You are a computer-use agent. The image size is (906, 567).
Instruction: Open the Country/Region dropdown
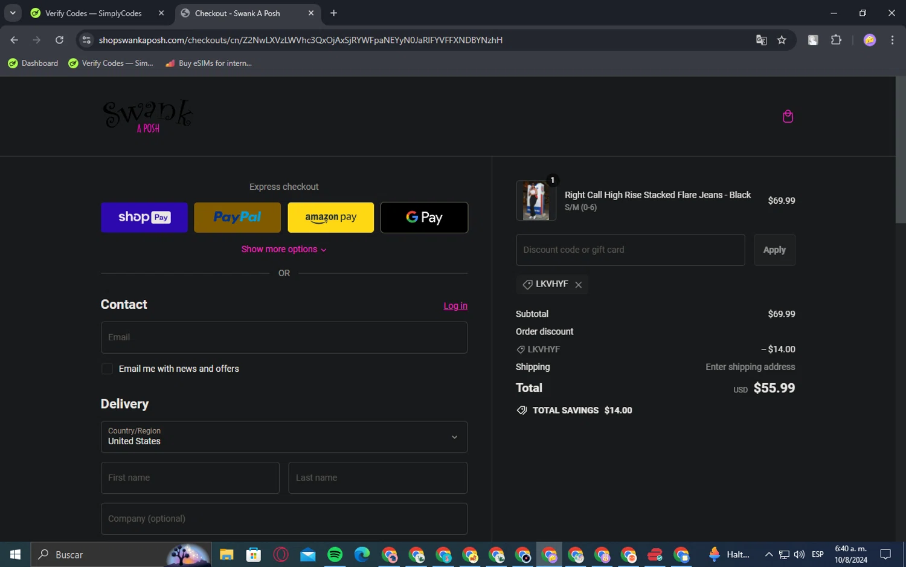[284, 436]
